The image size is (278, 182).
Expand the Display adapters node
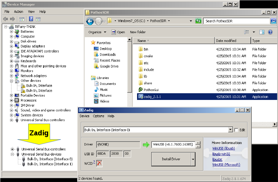coord(11,46)
